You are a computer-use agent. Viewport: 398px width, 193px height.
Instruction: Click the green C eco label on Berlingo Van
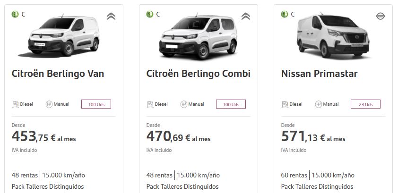[15, 14]
